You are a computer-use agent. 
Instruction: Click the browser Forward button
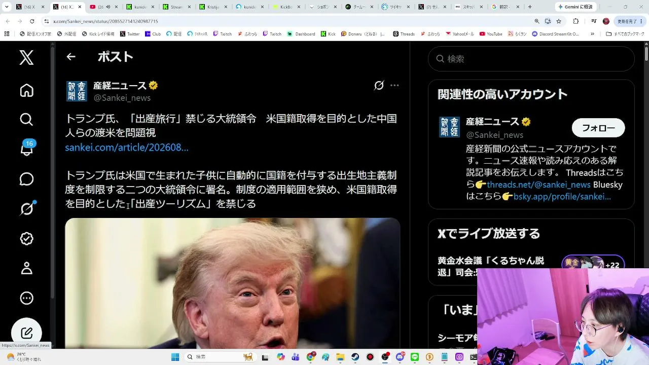pyautogui.click(x=20, y=21)
